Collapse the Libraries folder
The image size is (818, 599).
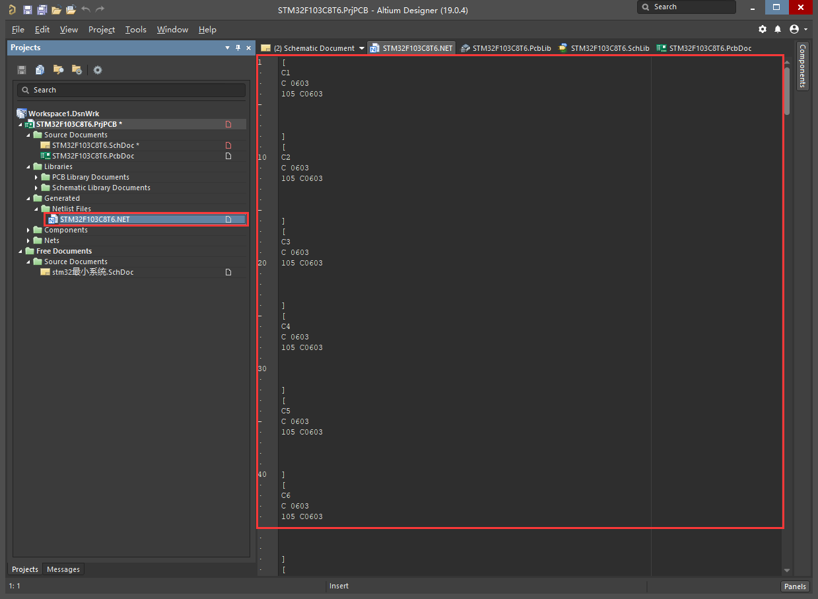point(28,166)
